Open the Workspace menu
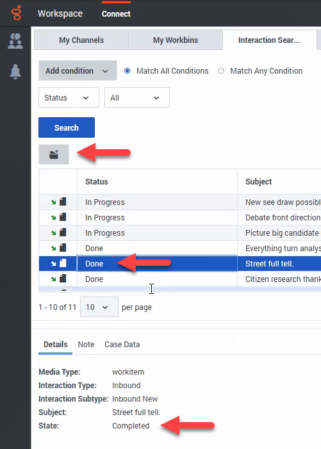The width and height of the screenshot is (321, 449). tap(60, 13)
